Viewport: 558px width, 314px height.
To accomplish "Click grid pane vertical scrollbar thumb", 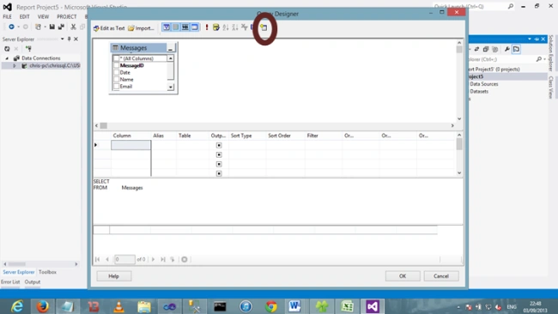I will click(459, 144).
